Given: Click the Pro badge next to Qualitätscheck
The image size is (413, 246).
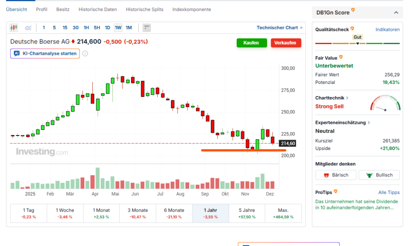Looking at the screenshot, I should click(352, 29).
